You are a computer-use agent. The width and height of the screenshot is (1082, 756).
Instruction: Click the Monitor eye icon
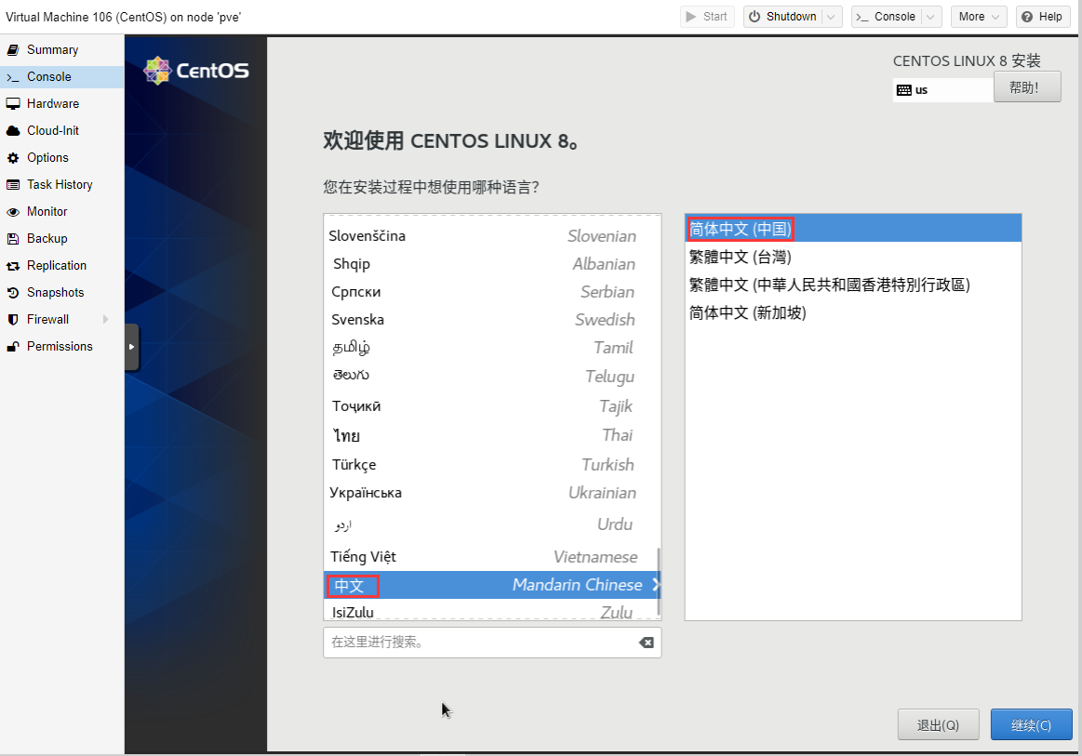tap(13, 212)
